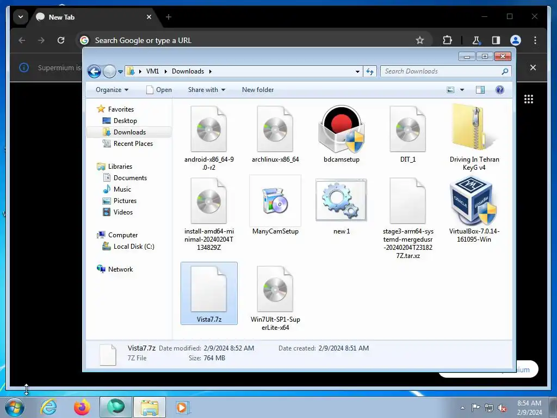Click the Explorer Forward navigation button
This screenshot has height=418, width=557.
pos(109,71)
